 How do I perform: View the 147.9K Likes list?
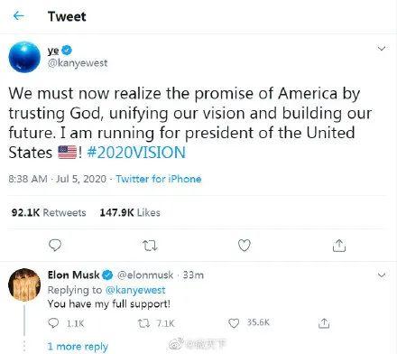click(130, 212)
